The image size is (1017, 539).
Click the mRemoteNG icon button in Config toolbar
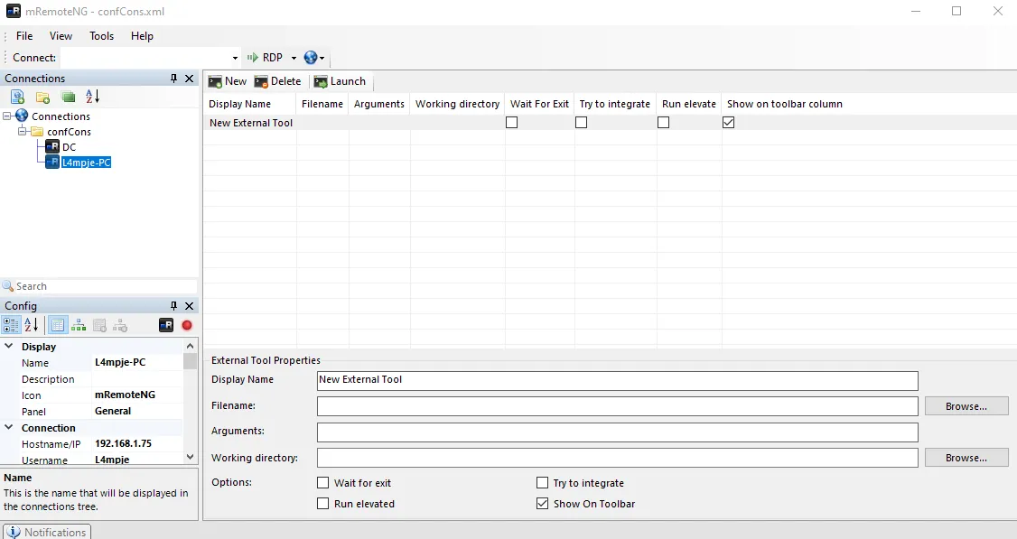pyautogui.click(x=166, y=325)
